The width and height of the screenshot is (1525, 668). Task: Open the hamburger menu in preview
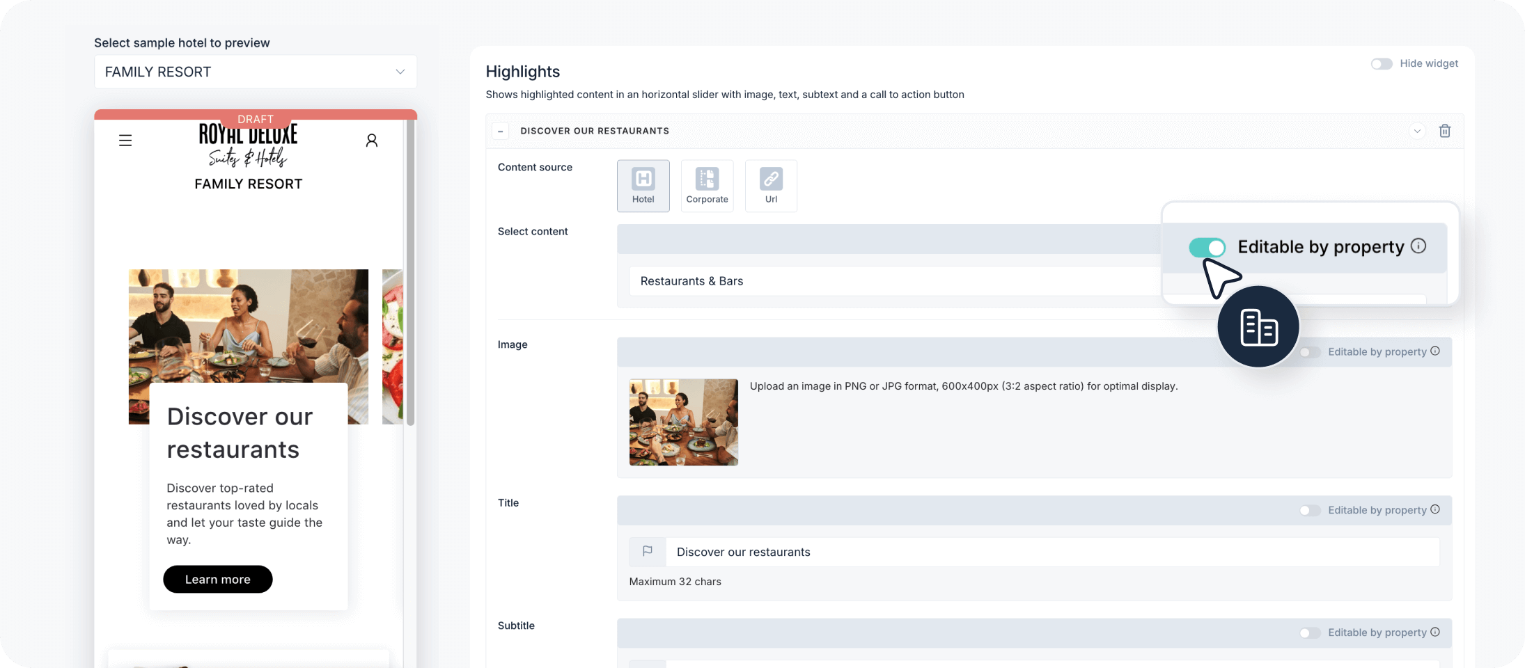pos(125,141)
